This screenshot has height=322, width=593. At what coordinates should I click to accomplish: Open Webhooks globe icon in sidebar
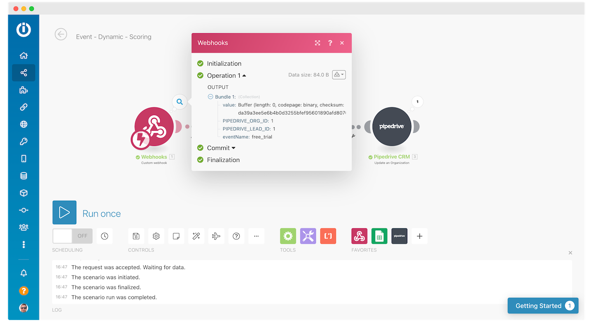23,124
